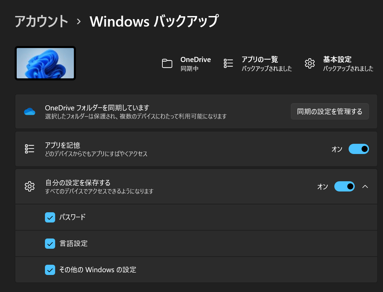Uncheck the その他の Windows の設定 checkbox

pos(50,270)
